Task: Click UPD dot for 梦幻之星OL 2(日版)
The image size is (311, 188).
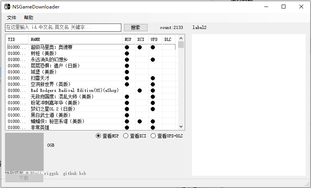Action: [x=153, y=109]
